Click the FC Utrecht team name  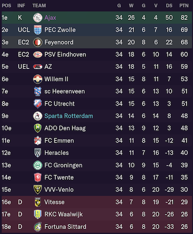(x=60, y=104)
